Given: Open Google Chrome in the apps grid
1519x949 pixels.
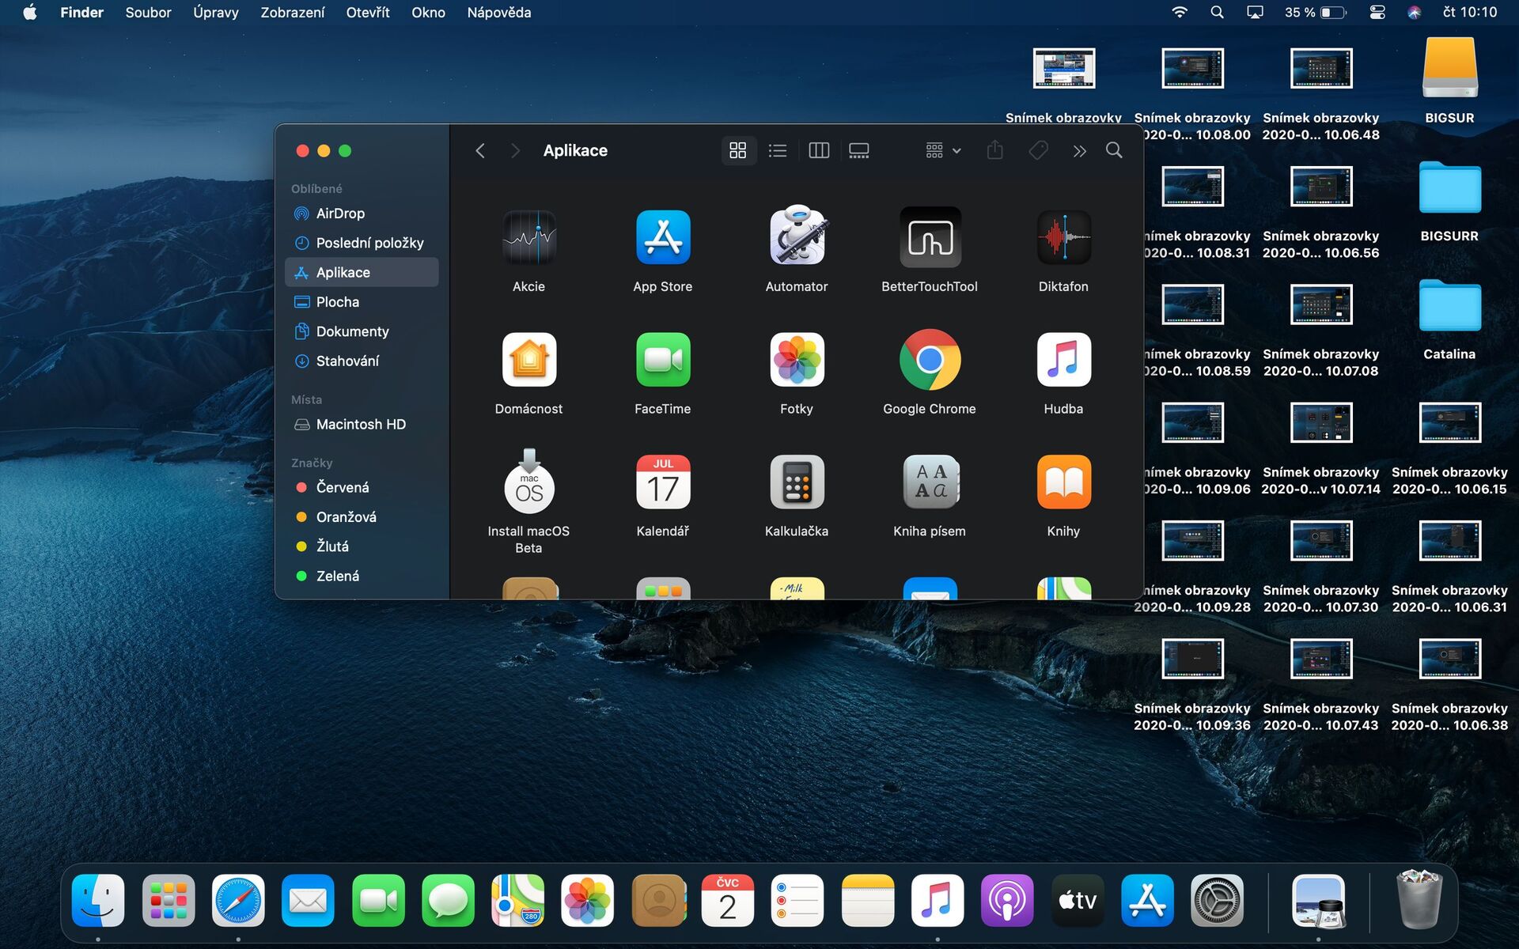Looking at the screenshot, I should 930,360.
